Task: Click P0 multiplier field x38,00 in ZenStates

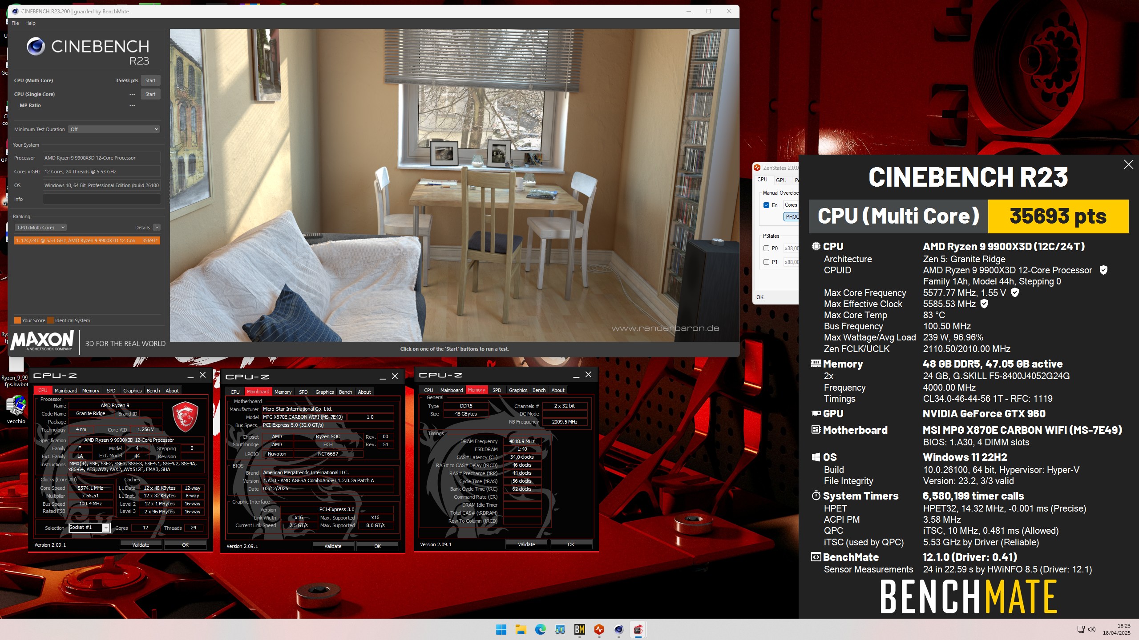Action: coord(791,248)
